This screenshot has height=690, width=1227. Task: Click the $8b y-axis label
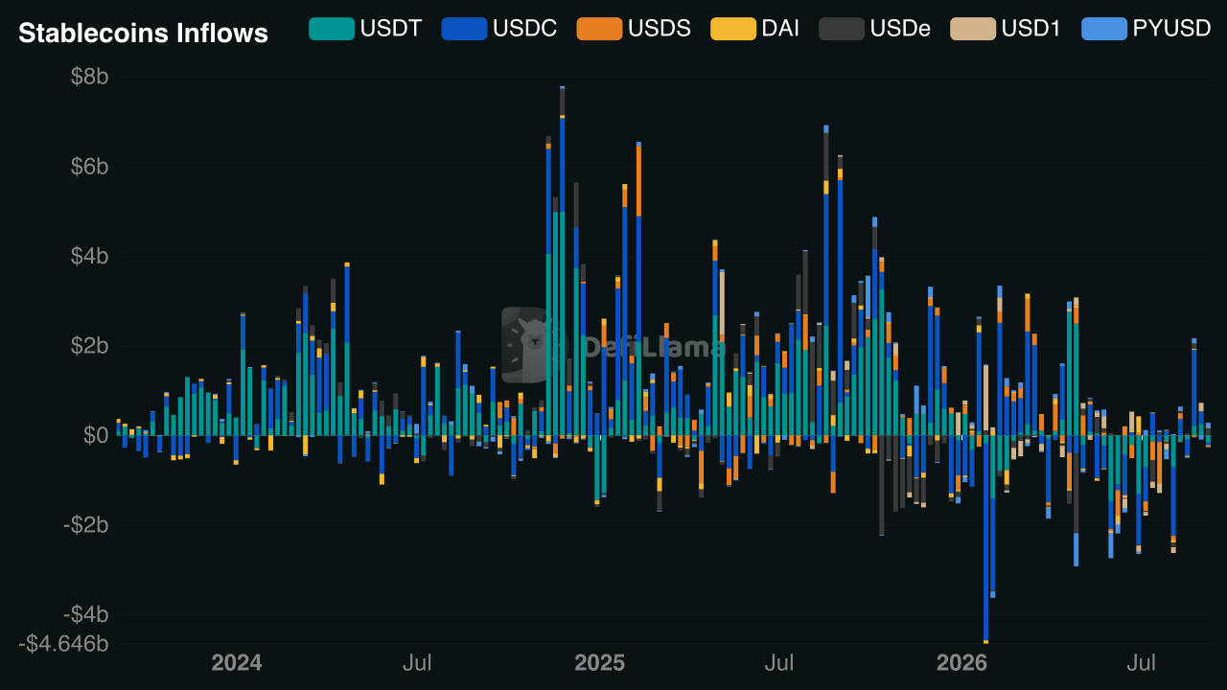tap(89, 78)
